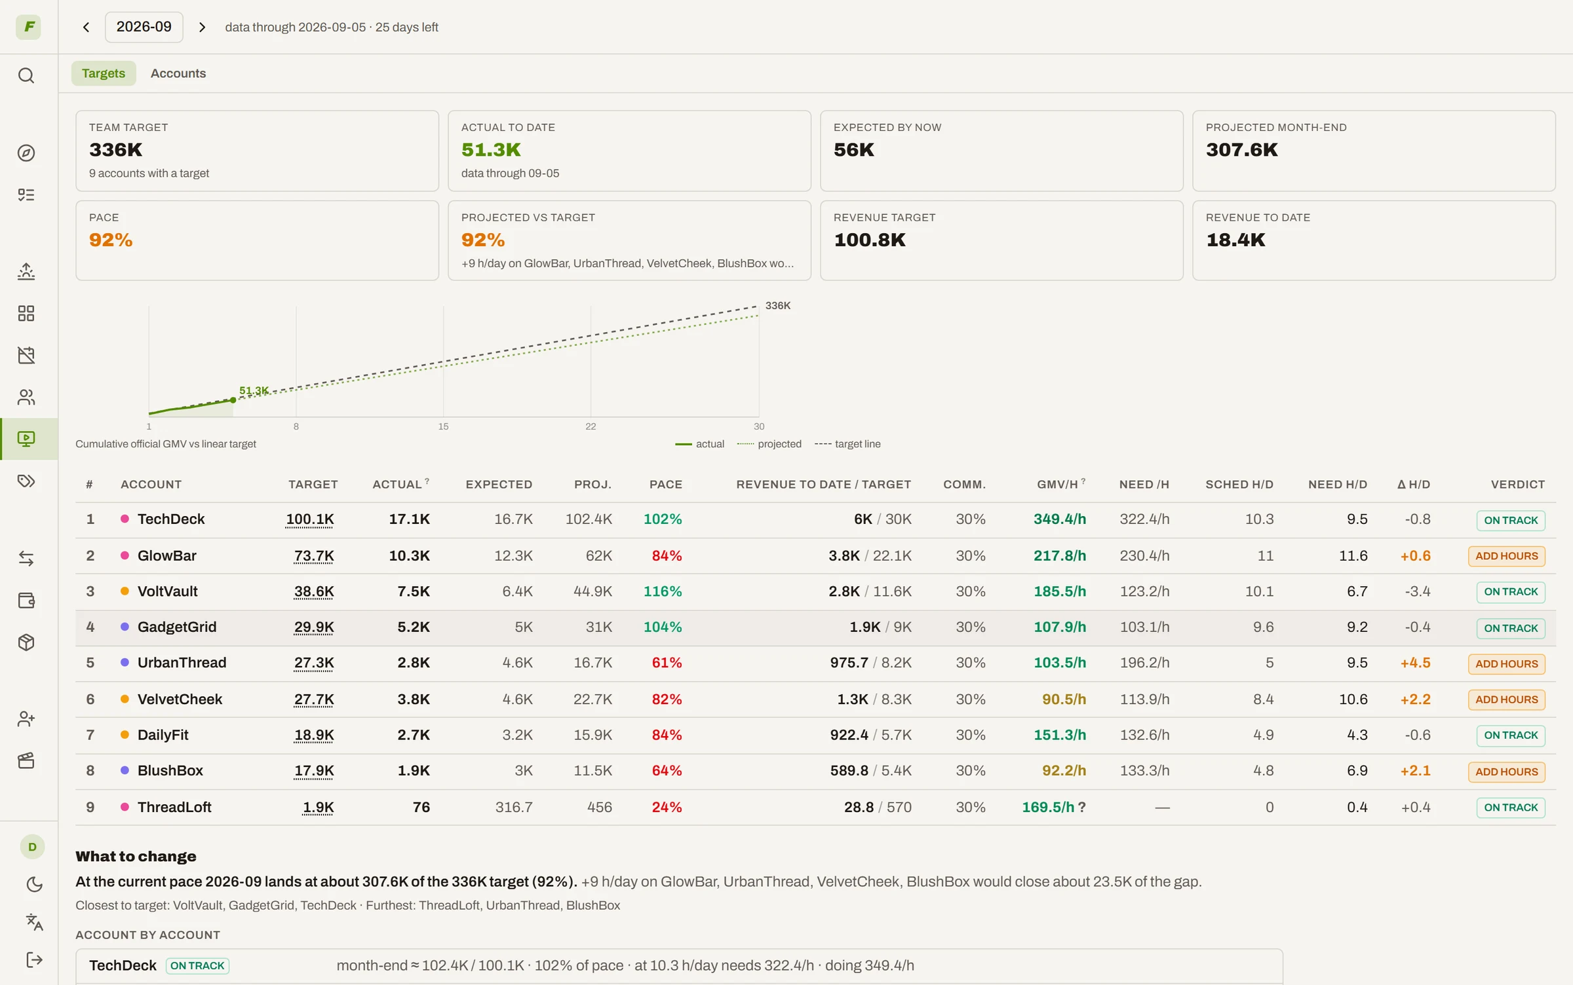This screenshot has height=985, width=1573.
Task: Edit DailyFit target 18.9K
Action: click(x=314, y=735)
